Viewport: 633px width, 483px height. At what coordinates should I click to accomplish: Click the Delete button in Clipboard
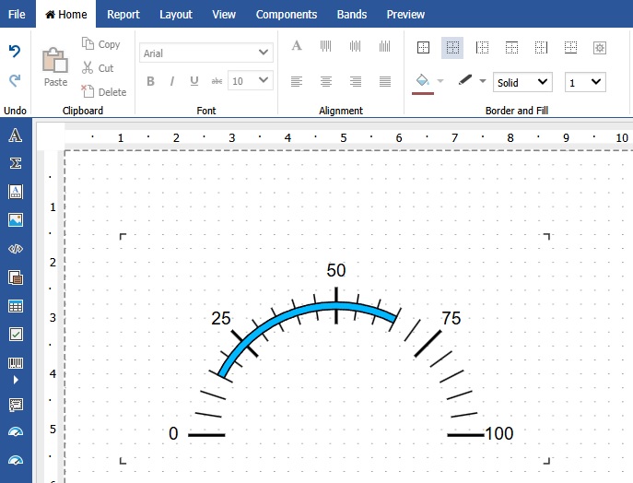point(104,91)
